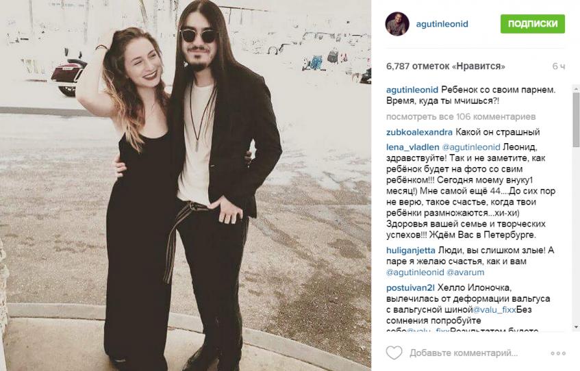Screen dimensions: 580x371
Task: Click the comments scrollbar thumb
Action: pyautogui.click(x=576, y=120)
